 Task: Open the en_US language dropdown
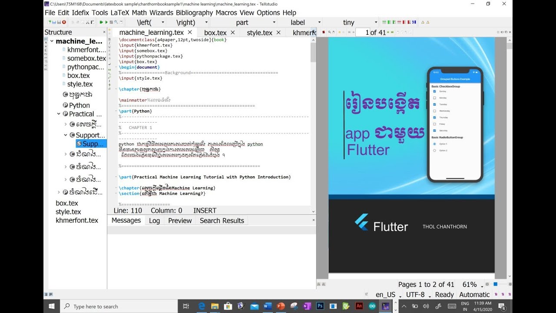click(x=400, y=296)
